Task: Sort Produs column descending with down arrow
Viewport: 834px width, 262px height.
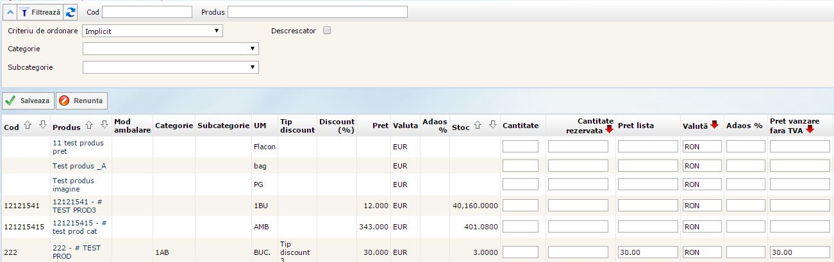Action: coord(104,126)
